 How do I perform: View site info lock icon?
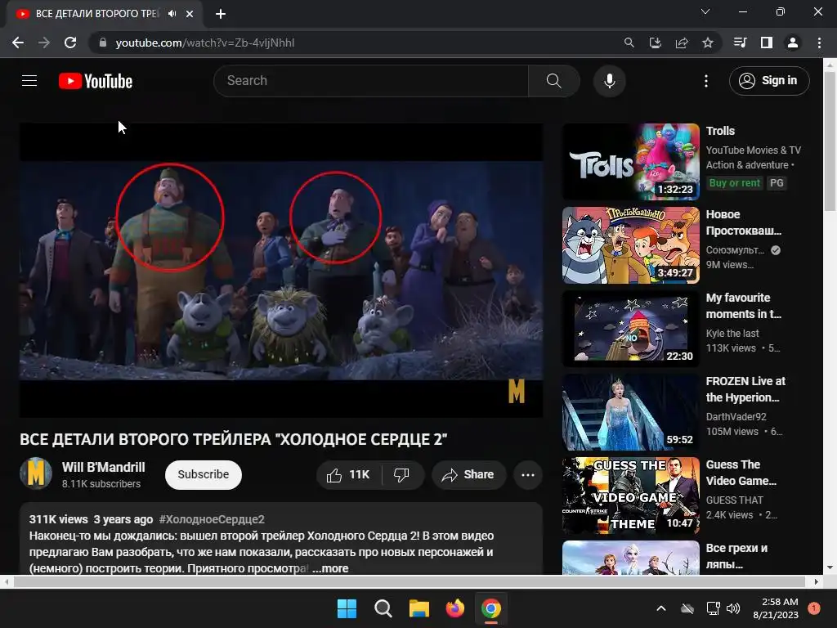103,43
